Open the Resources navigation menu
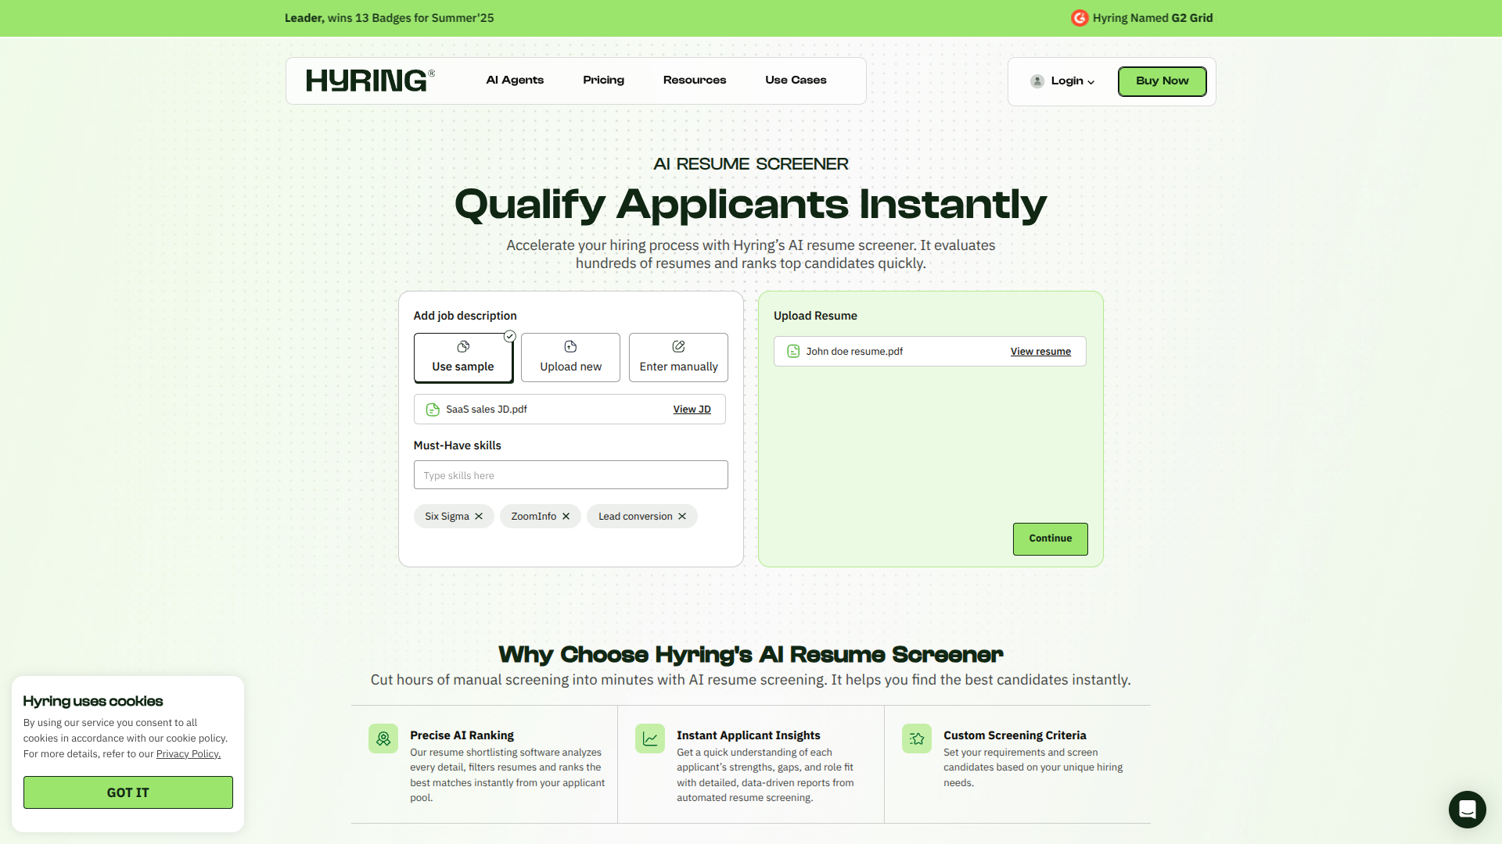Screen dimensions: 1502x844 coord(694,80)
